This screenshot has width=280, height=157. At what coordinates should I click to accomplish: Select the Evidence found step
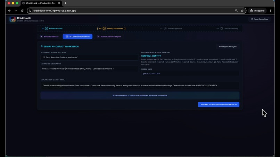[x=52, y=28]
